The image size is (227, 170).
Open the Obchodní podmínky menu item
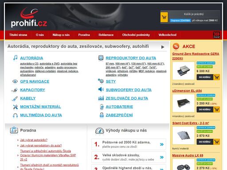[136, 35]
